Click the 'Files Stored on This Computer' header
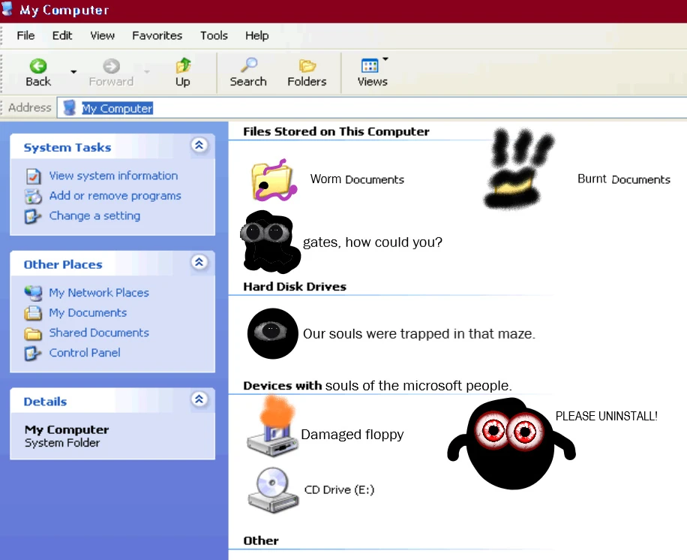 (337, 131)
